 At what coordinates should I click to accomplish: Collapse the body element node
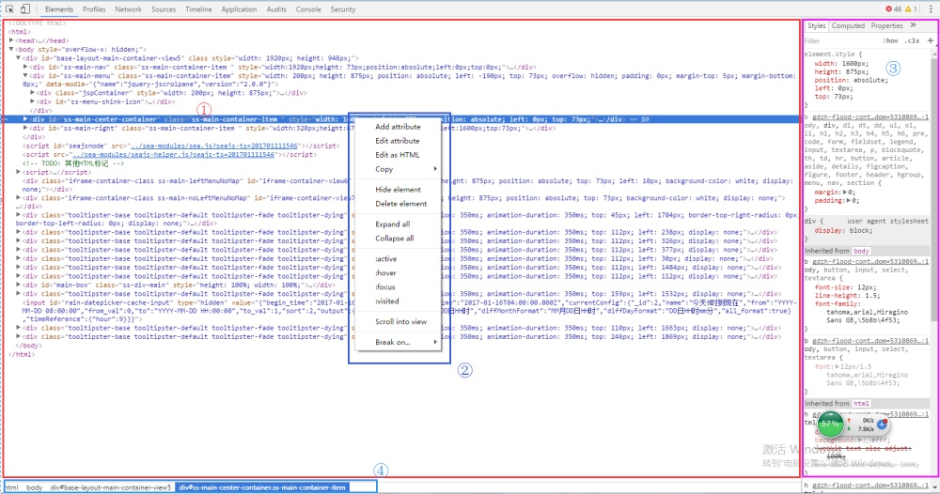pos(11,49)
